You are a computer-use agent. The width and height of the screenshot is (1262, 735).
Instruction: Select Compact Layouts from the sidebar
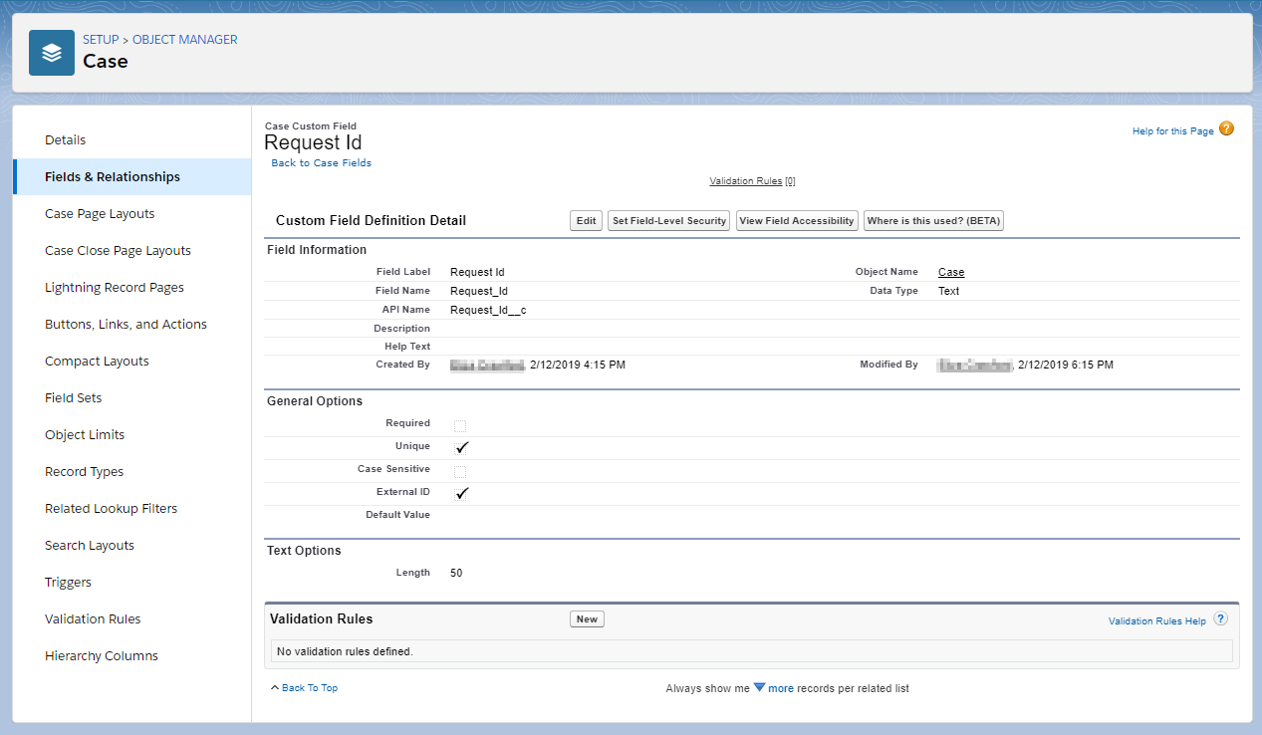coord(97,361)
